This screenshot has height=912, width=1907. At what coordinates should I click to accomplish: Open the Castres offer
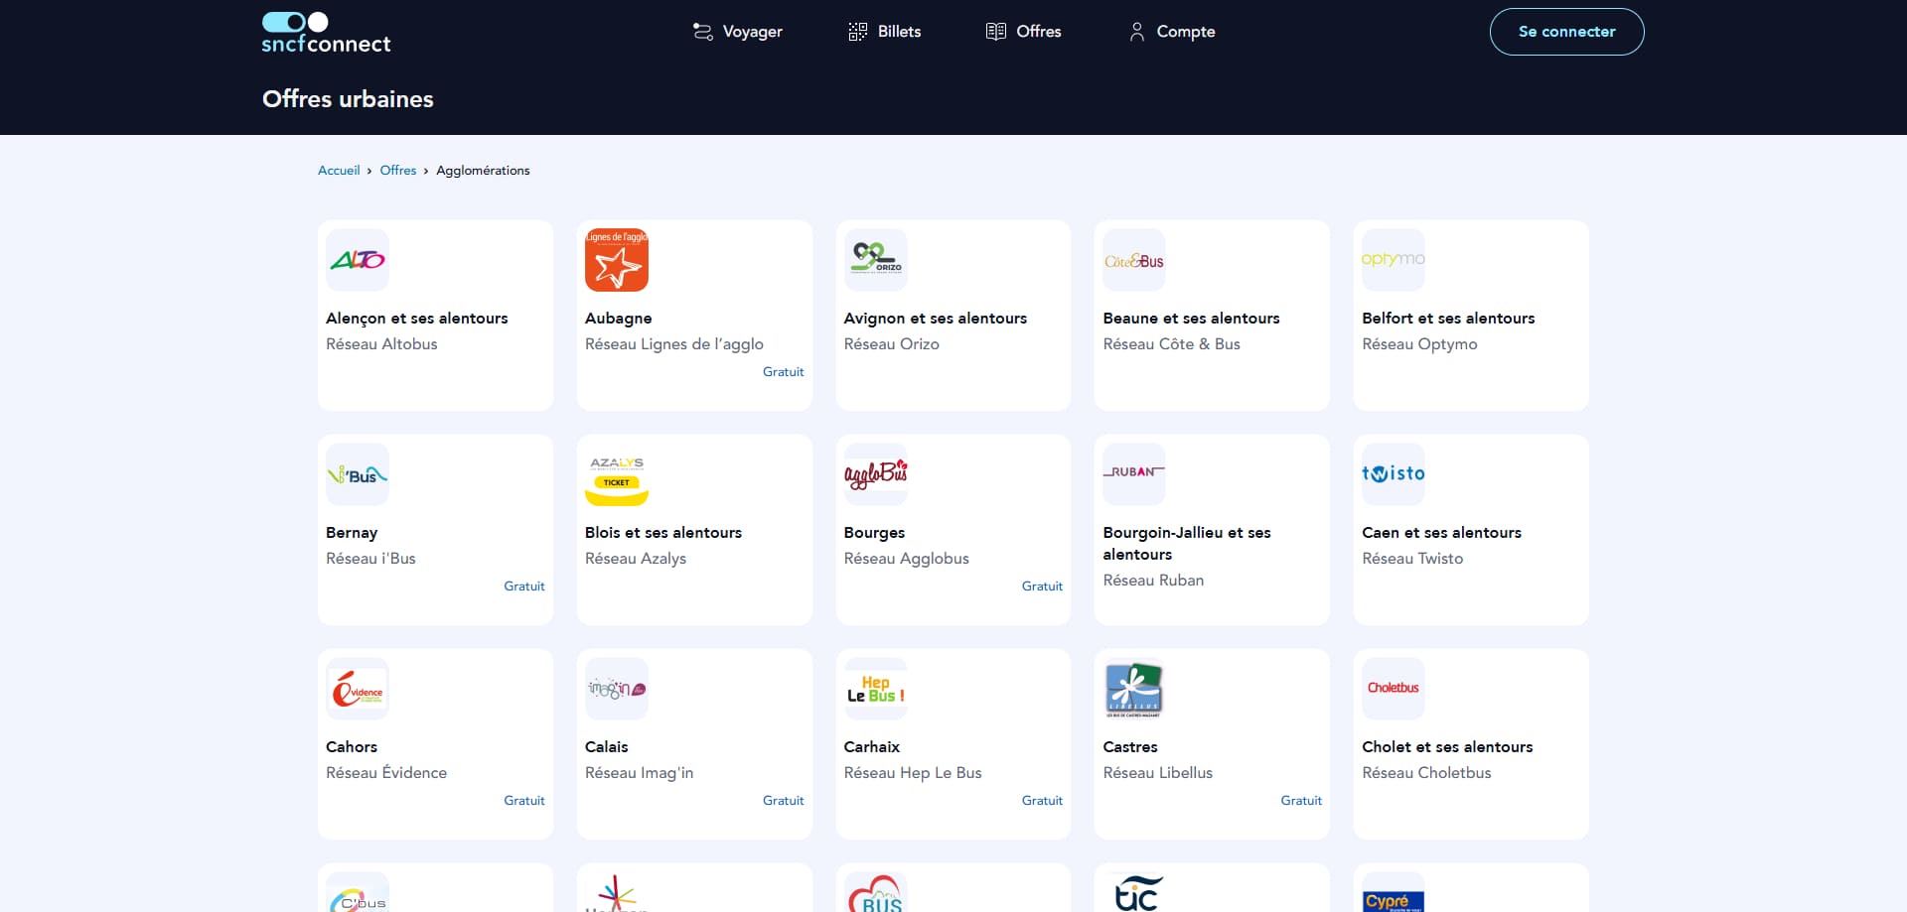pyautogui.click(x=1212, y=744)
